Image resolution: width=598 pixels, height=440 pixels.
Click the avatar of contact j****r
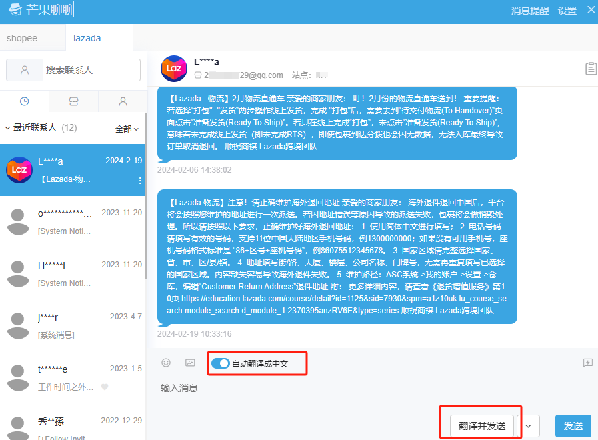[18, 326]
